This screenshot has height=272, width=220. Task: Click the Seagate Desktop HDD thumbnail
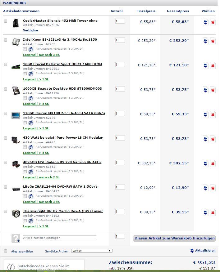(x=16, y=91)
